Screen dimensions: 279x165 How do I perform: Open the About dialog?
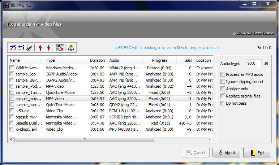pyautogui.click(x=226, y=153)
